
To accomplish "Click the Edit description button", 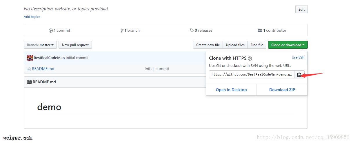I will click(301, 9).
